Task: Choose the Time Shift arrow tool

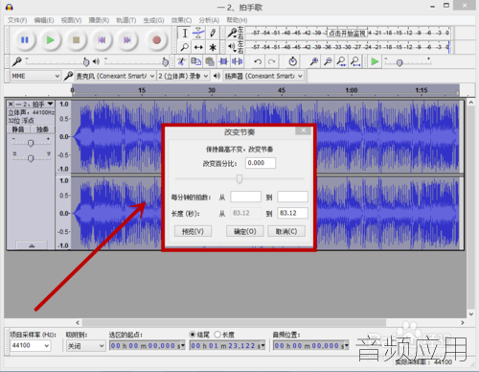Action: [198, 47]
